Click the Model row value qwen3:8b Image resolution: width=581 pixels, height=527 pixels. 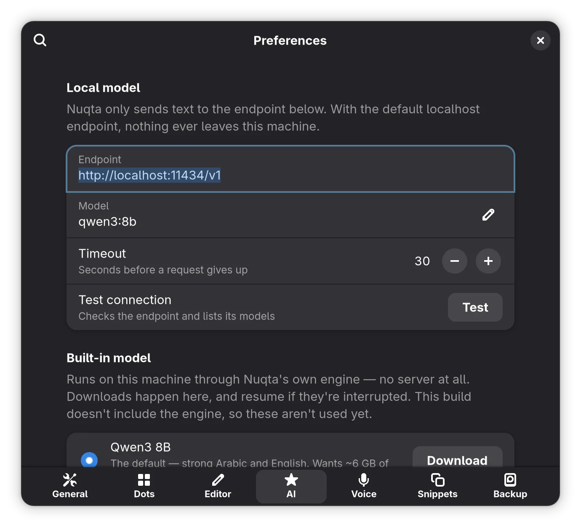(107, 221)
